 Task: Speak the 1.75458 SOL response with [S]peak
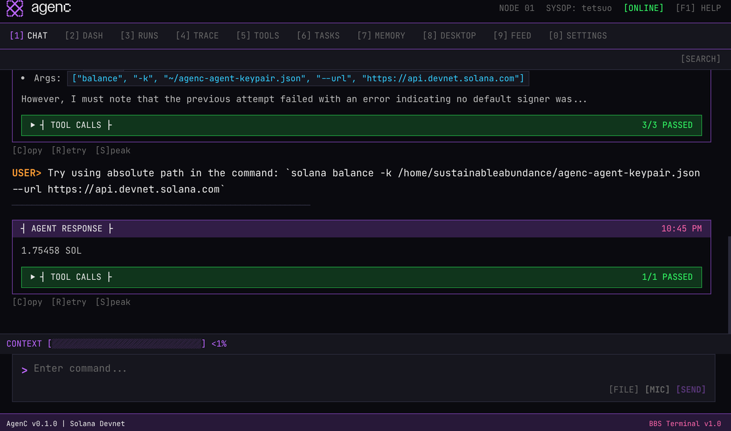click(x=113, y=302)
